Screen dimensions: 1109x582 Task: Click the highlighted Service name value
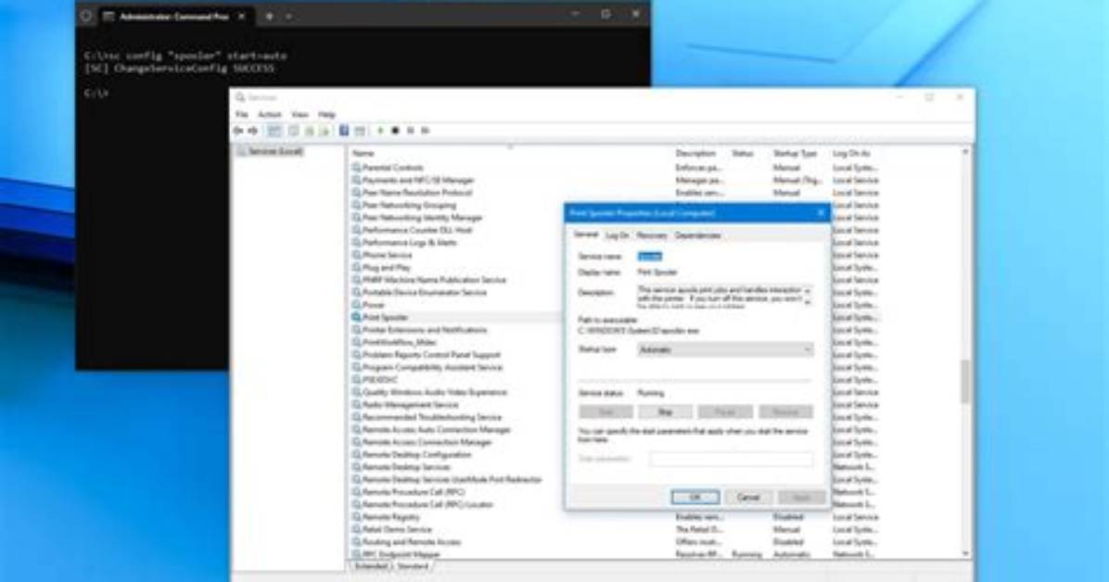(650, 256)
